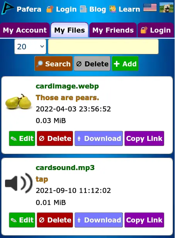Open the Blog newspaper icon
Viewport: 175px width, 238px height.
(x=83, y=9)
